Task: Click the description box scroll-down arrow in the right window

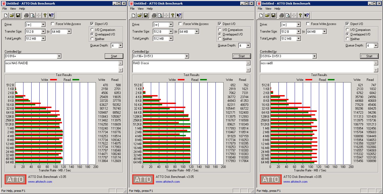Action: pyautogui.click(x=376, y=70)
